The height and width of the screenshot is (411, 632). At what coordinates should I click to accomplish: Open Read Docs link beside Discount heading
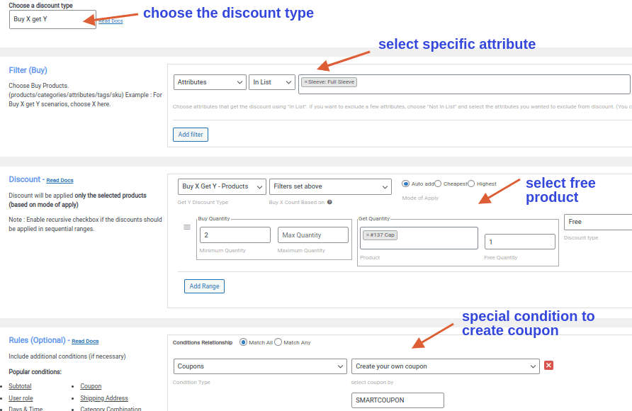coord(60,180)
